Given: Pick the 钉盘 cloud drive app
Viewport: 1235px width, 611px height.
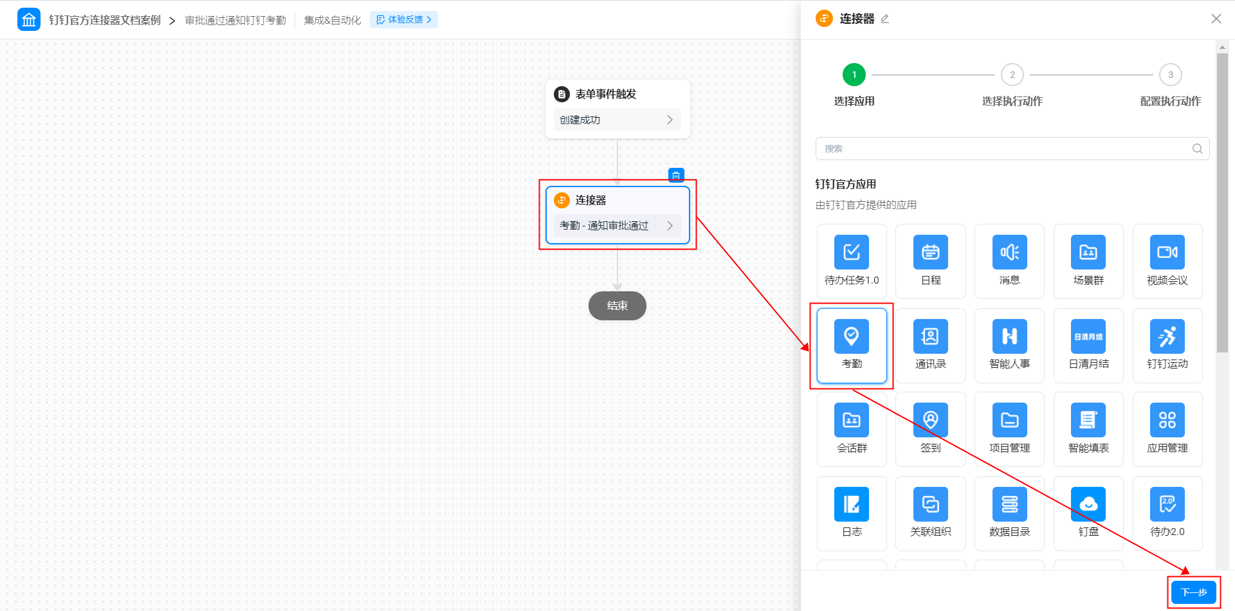Looking at the screenshot, I should click(x=1088, y=513).
